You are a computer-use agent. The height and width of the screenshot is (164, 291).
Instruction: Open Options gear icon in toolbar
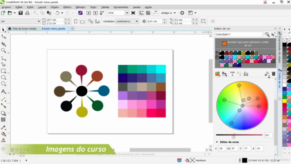(182, 13)
